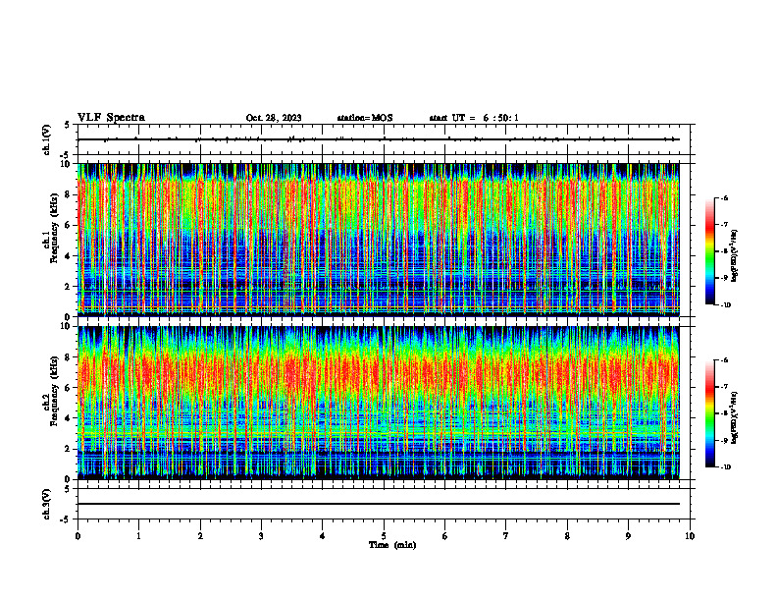Image resolution: width=777 pixels, height=601 pixels.
Task: Click the "-10" label on the ch.1 colorbar
Action: pyautogui.click(x=726, y=305)
